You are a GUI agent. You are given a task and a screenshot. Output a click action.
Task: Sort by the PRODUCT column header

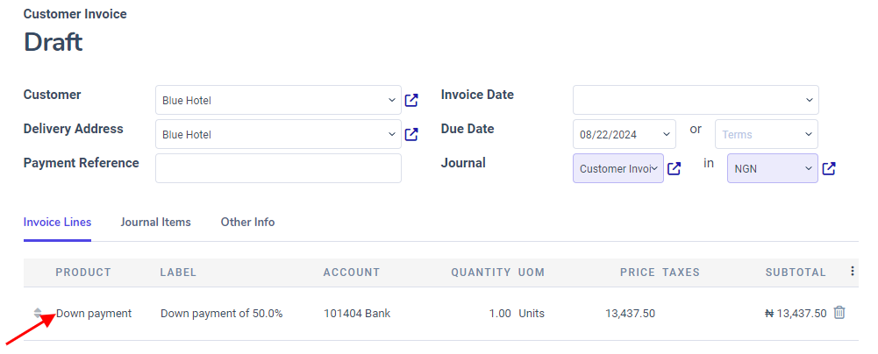83,273
